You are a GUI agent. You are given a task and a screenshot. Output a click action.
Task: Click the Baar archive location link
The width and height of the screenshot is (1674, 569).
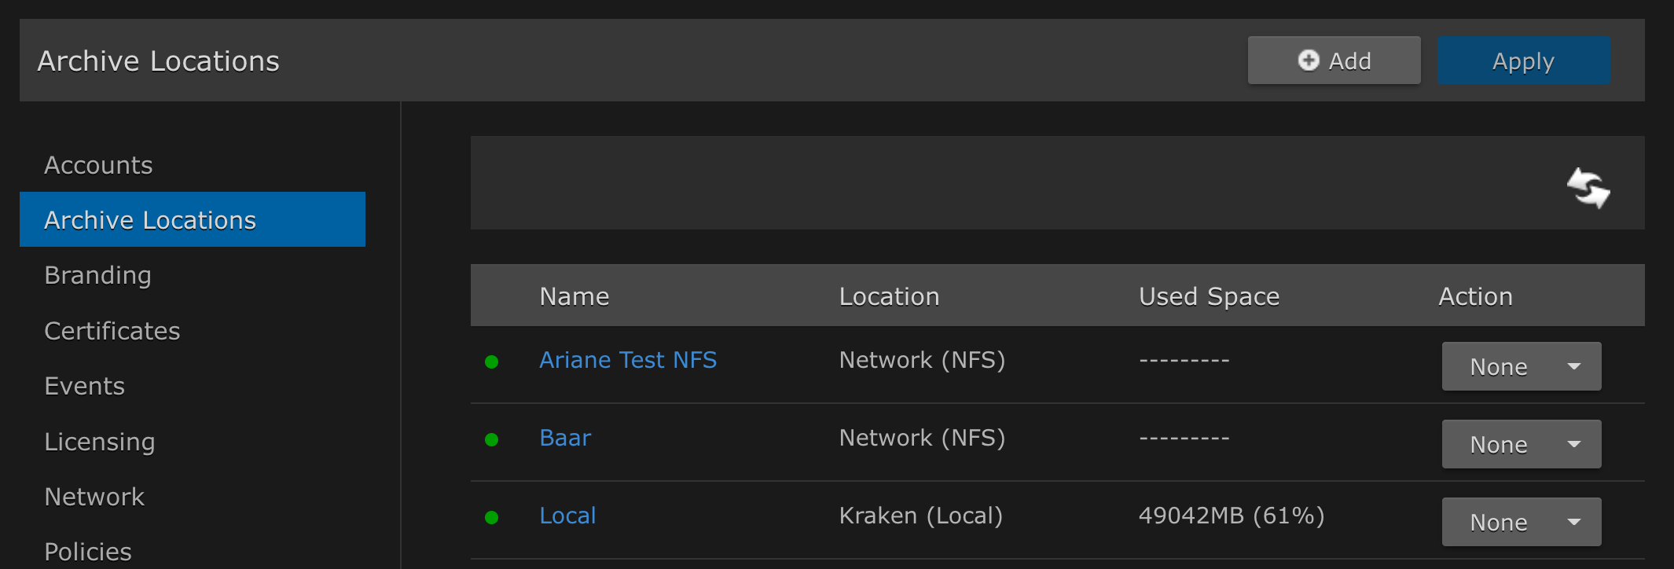[564, 438]
